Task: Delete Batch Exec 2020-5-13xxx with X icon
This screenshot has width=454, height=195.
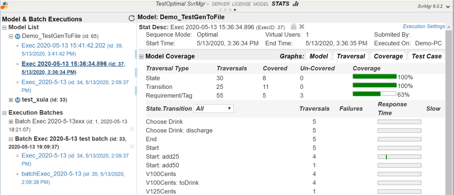Action: click(x=132, y=129)
